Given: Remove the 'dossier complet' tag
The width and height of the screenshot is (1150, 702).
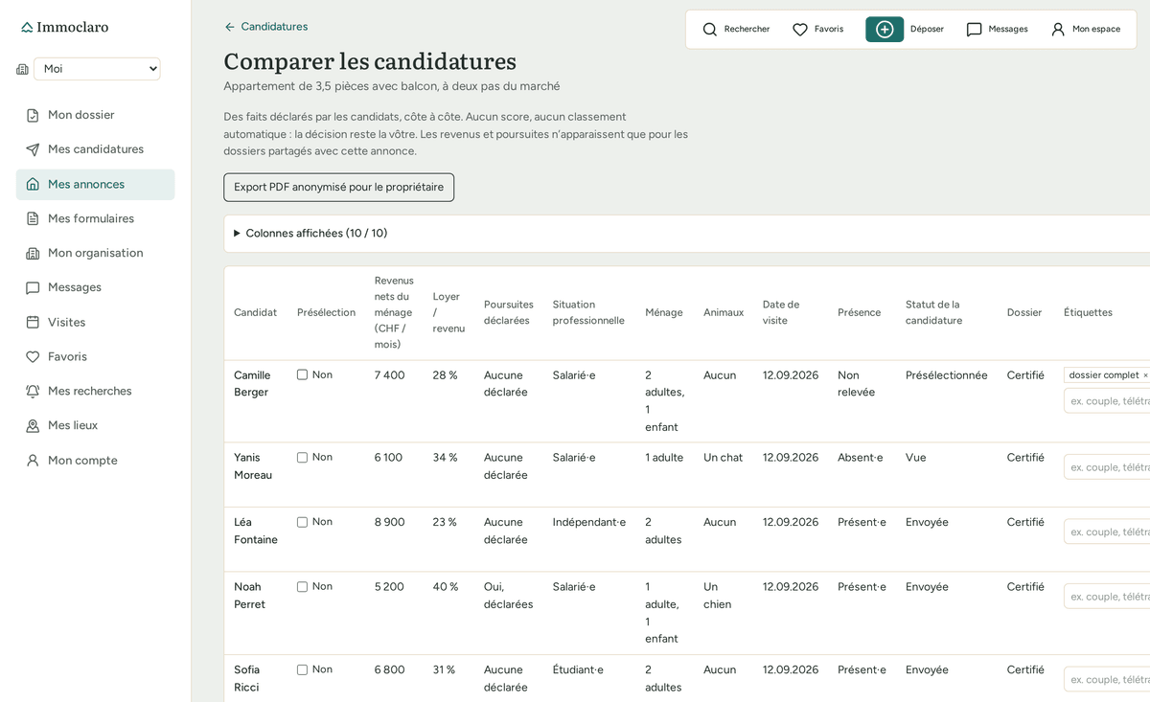Looking at the screenshot, I should 1145,375.
